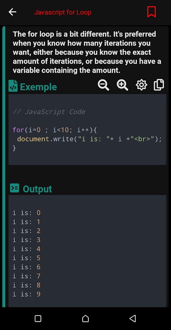Screen dimensions: 171x330
Task: Tap Android back triangle button
Action: pyautogui.click(x=133, y=318)
